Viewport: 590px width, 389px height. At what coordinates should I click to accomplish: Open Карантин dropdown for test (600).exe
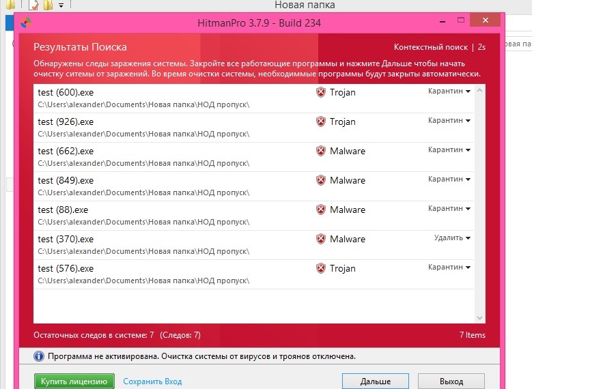tap(449, 91)
